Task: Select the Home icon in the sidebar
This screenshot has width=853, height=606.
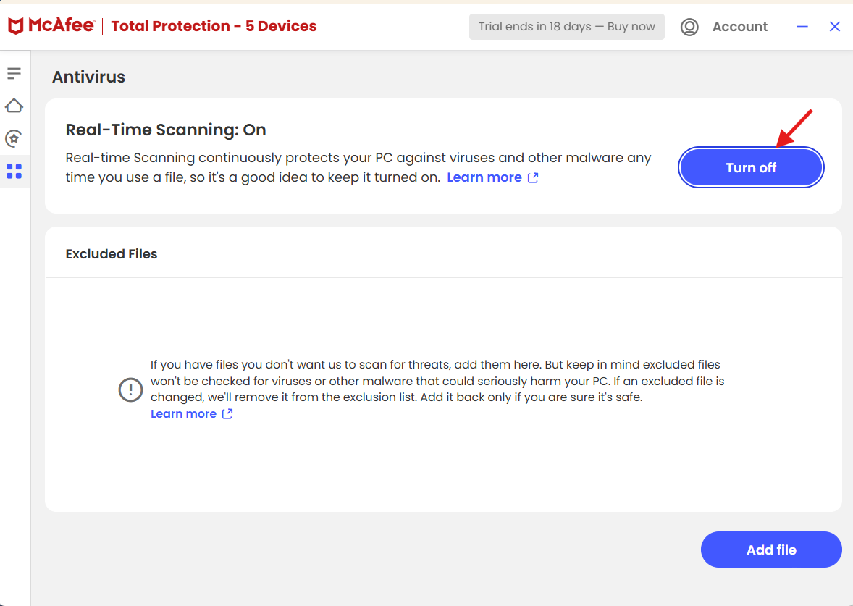Action: click(14, 105)
